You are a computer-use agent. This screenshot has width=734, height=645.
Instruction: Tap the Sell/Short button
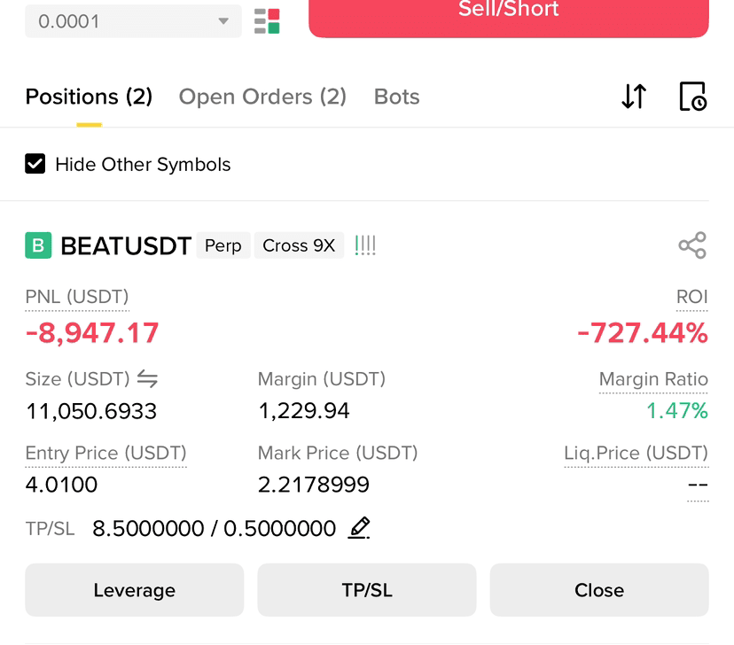[x=509, y=16]
